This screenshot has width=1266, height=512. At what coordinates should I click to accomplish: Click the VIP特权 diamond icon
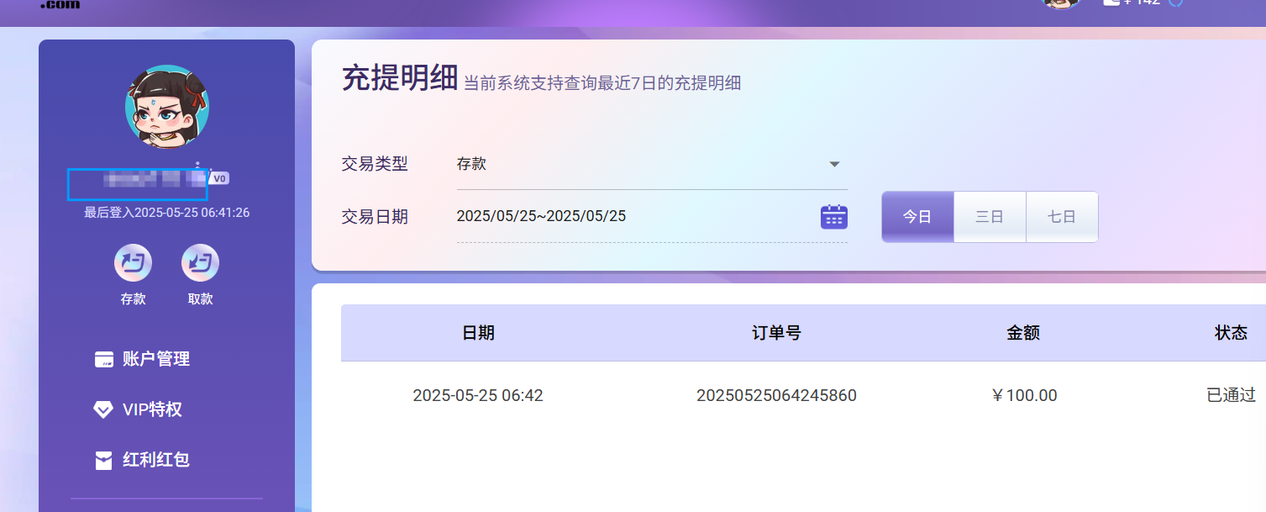pyautogui.click(x=103, y=410)
